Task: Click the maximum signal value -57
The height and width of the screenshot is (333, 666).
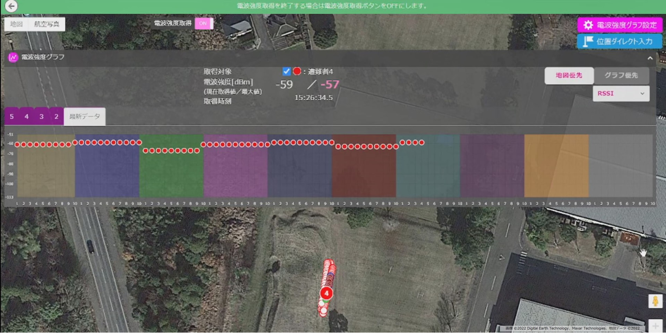Action: point(330,85)
